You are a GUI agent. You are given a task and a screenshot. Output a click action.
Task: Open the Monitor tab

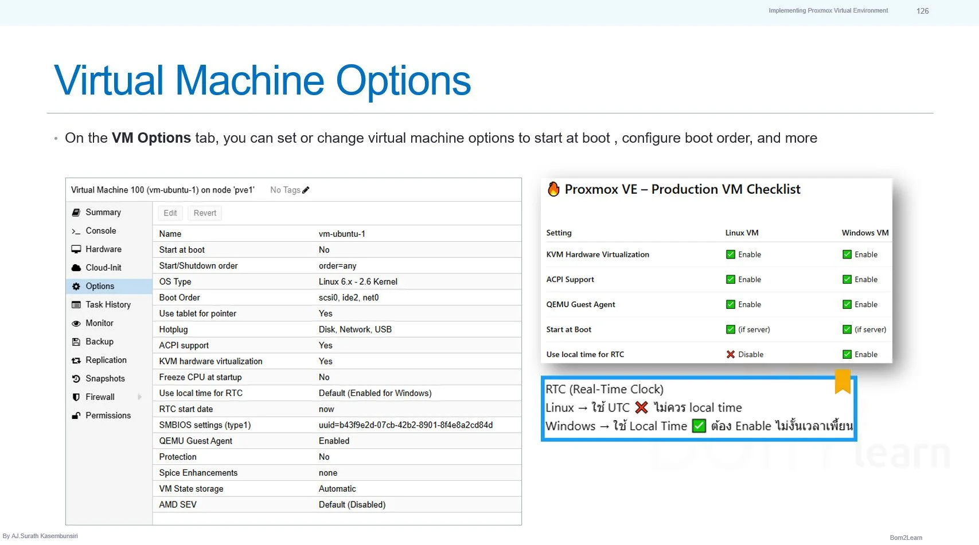[109, 323]
